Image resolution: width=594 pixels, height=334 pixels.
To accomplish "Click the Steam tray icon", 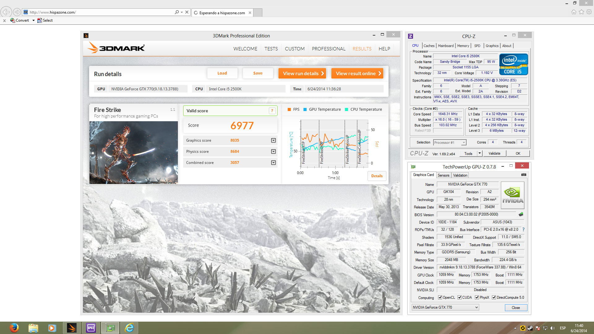I will click(x=530, y=328).
